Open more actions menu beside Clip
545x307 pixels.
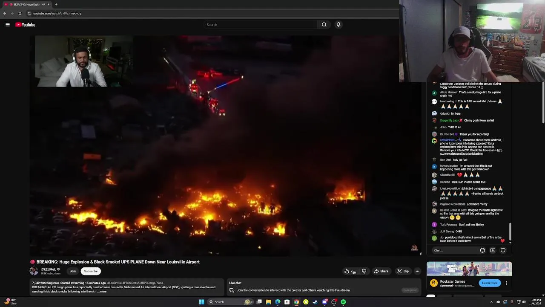tap(417, 271)
